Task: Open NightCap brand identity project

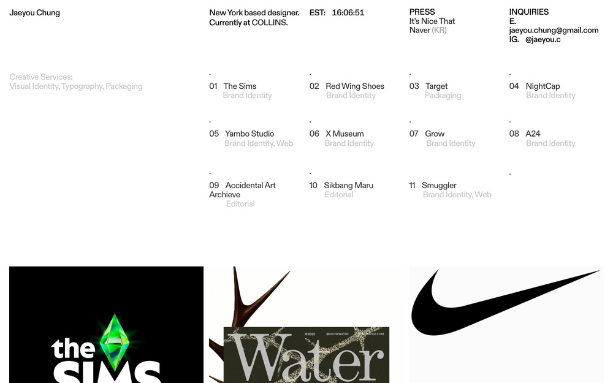Action: click(543, 86)
